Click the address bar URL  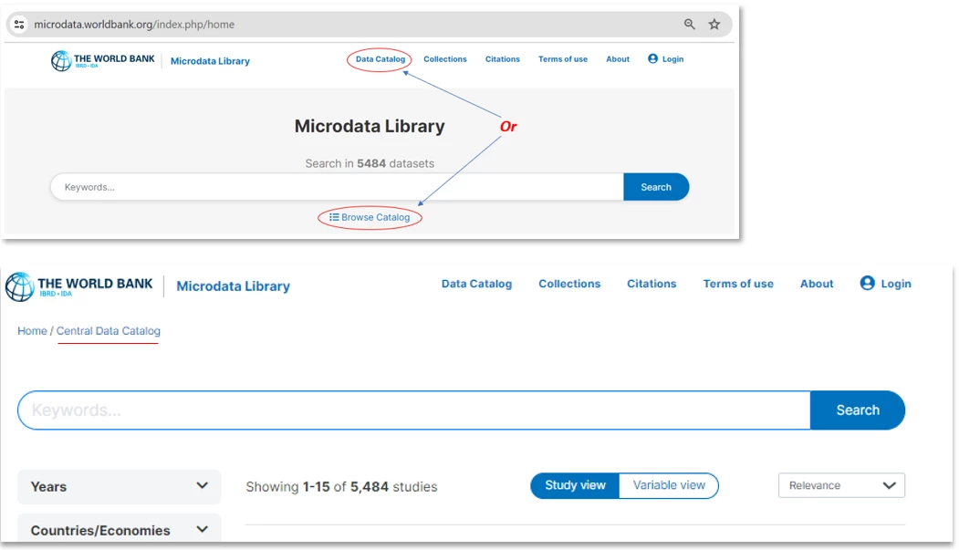click(134, 25)
